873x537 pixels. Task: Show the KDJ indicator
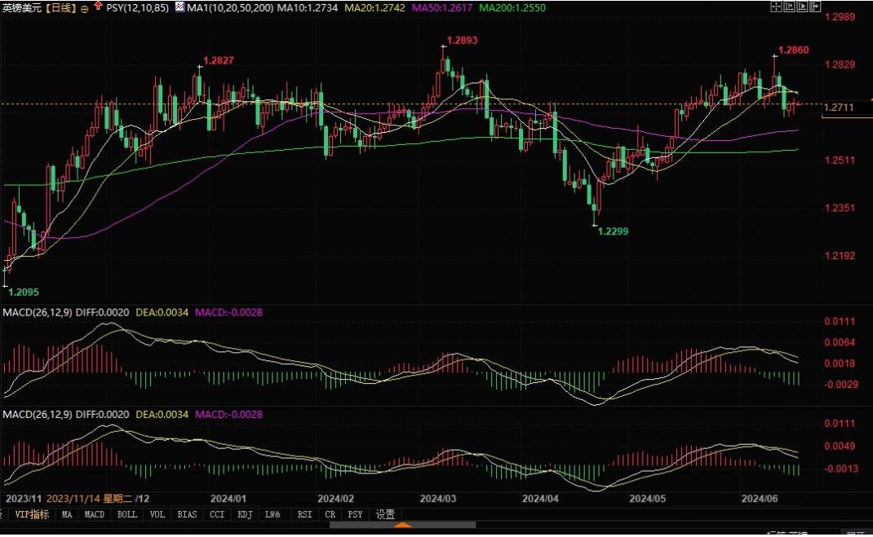tap(245, 514)
